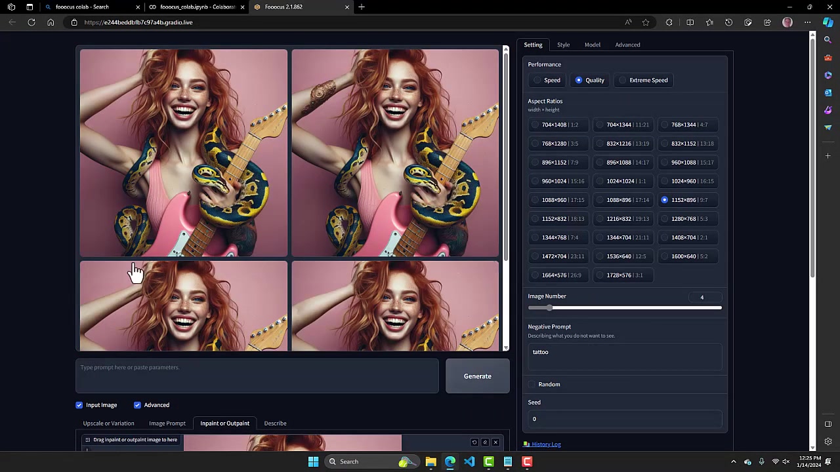Image resolution: width=840 pixels, height=472 pixels.
Task: Open the paper plane Drop icon in sidebar
Action: pos(828,128)
